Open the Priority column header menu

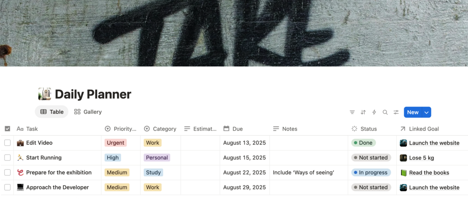121,129
